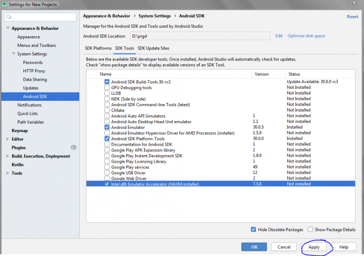Uncheck Android SDK Platform-Tools checkbox

(x=107, y=138)
